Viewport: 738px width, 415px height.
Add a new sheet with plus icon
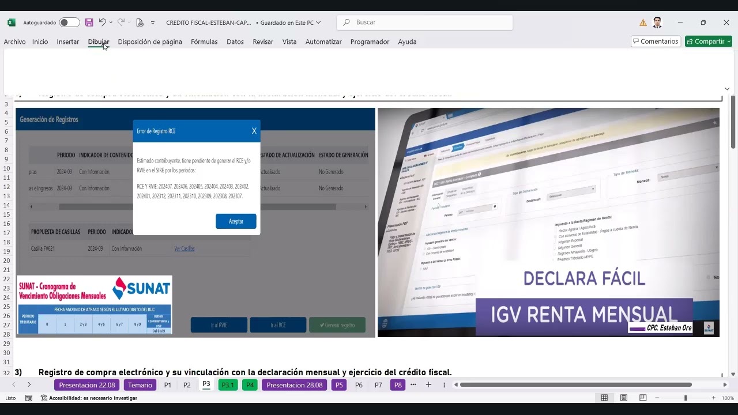pos(428,385)
